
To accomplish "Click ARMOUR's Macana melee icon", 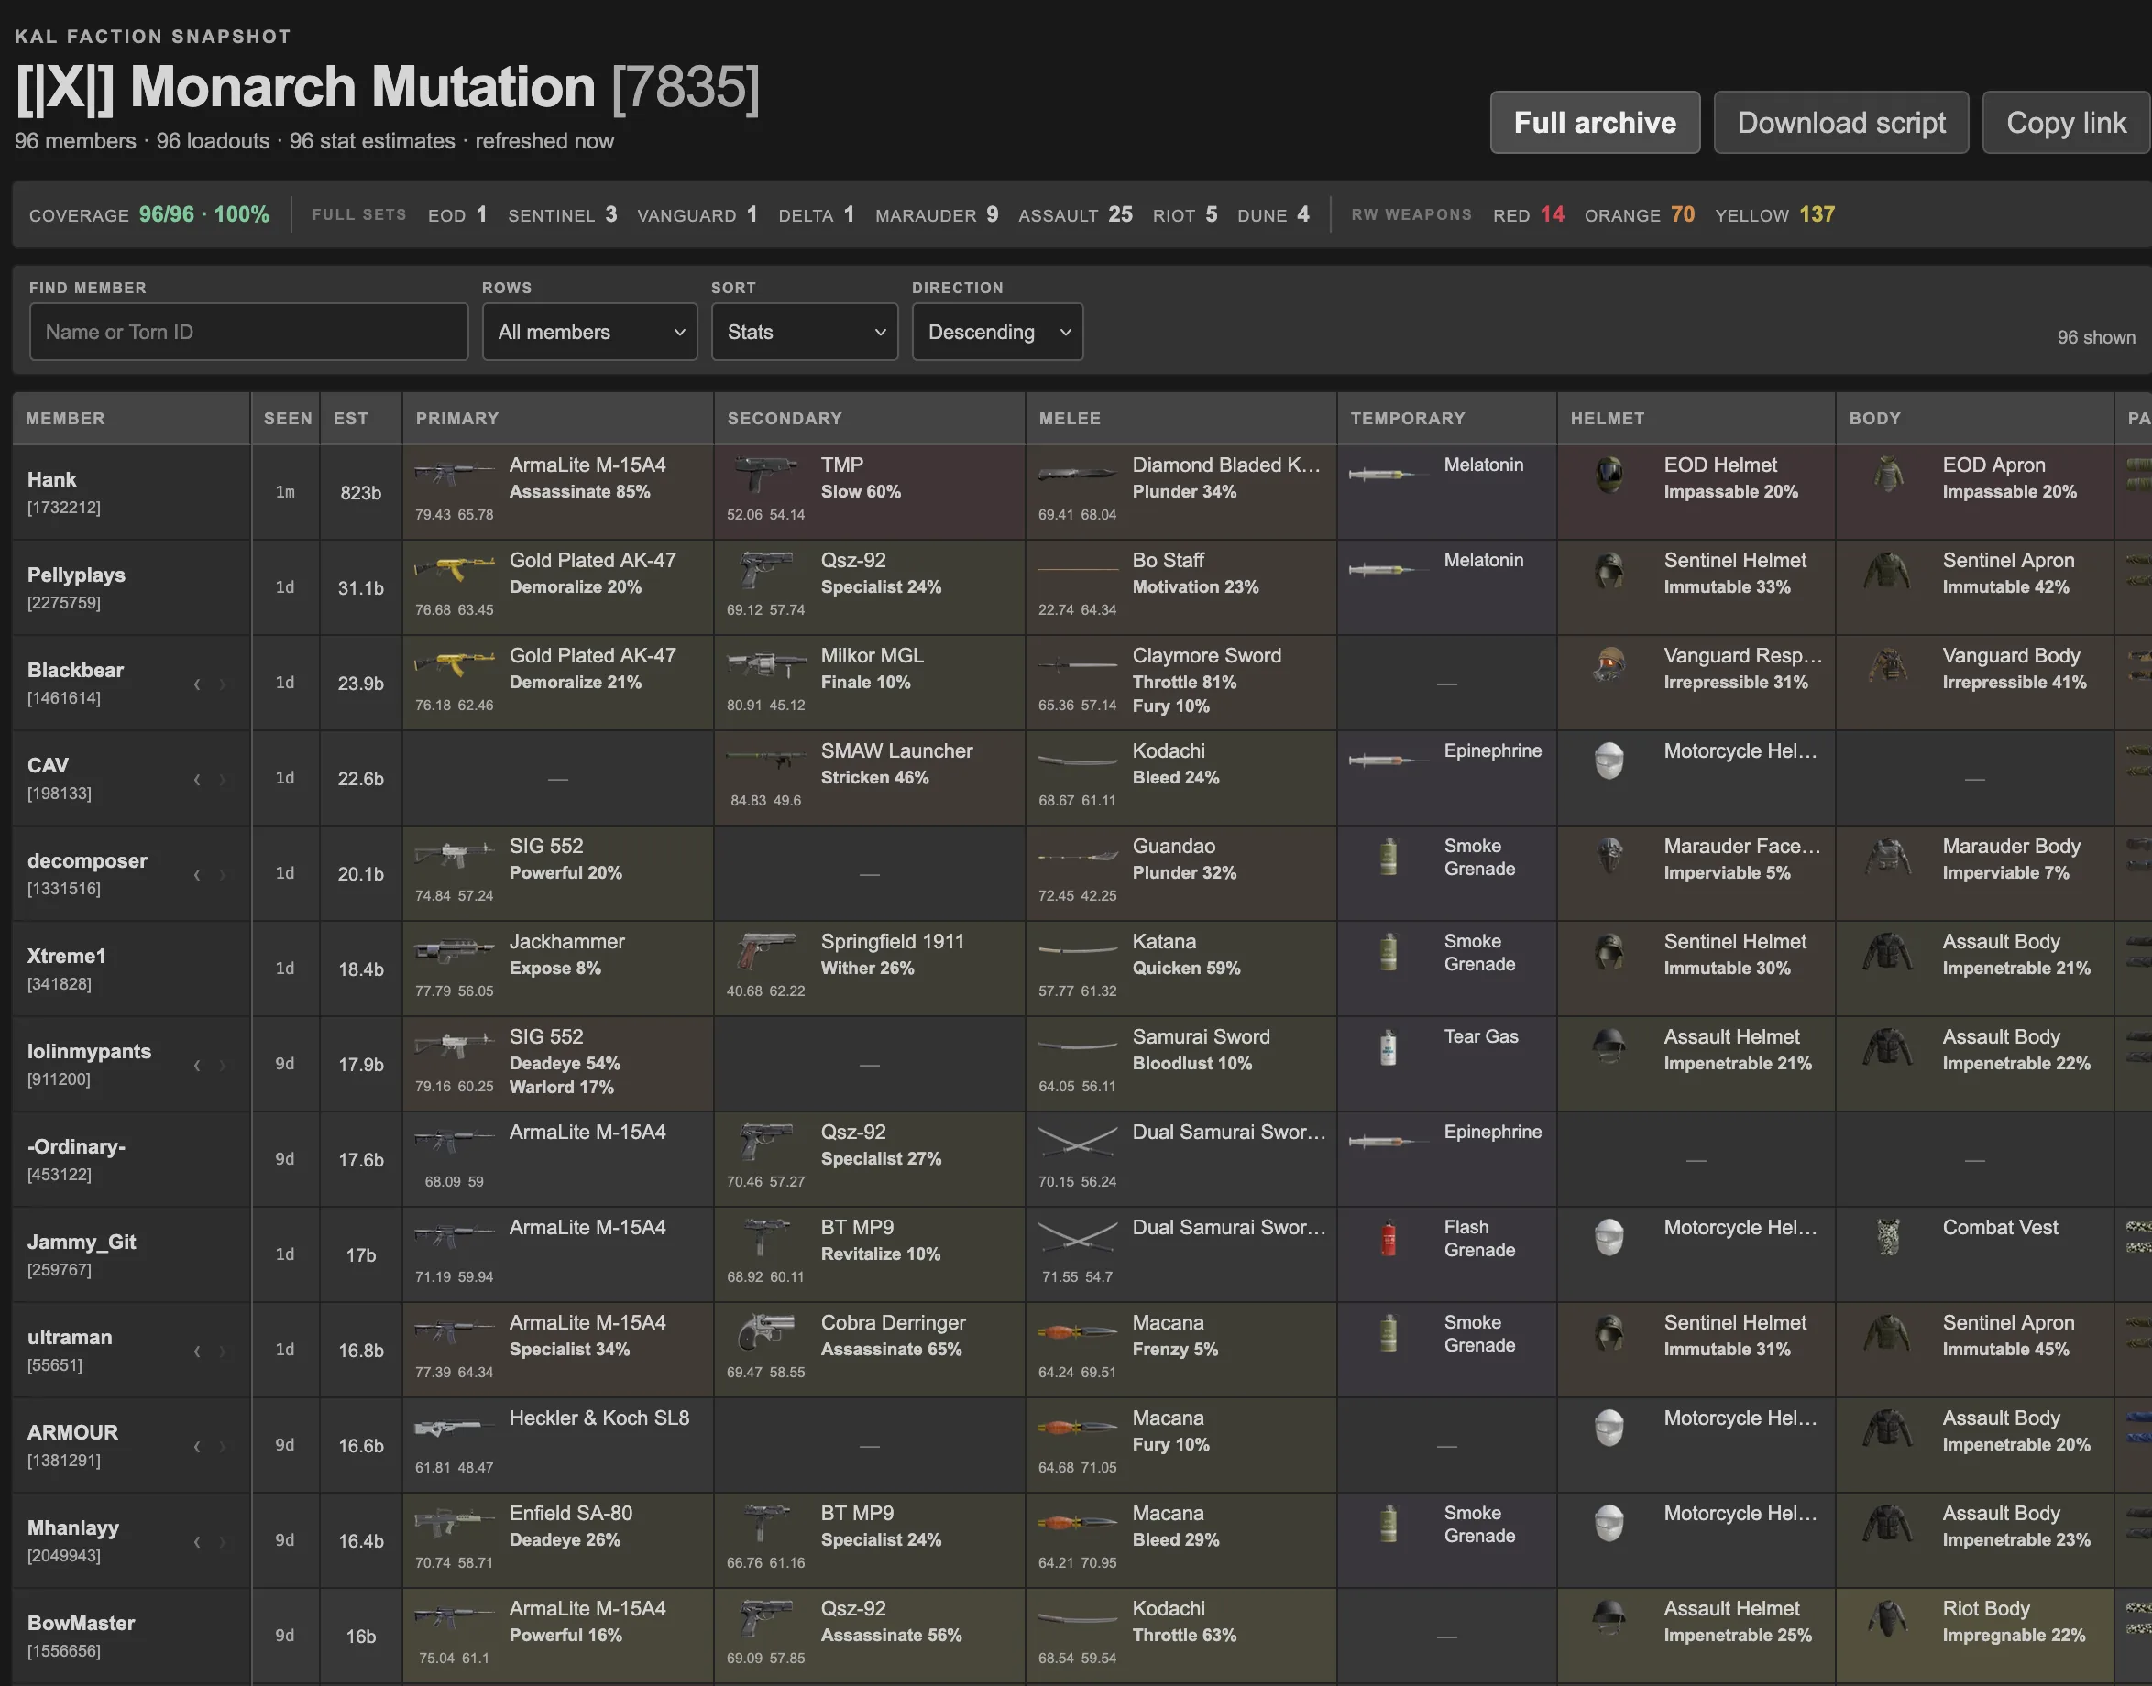I will point(1078,1429).
